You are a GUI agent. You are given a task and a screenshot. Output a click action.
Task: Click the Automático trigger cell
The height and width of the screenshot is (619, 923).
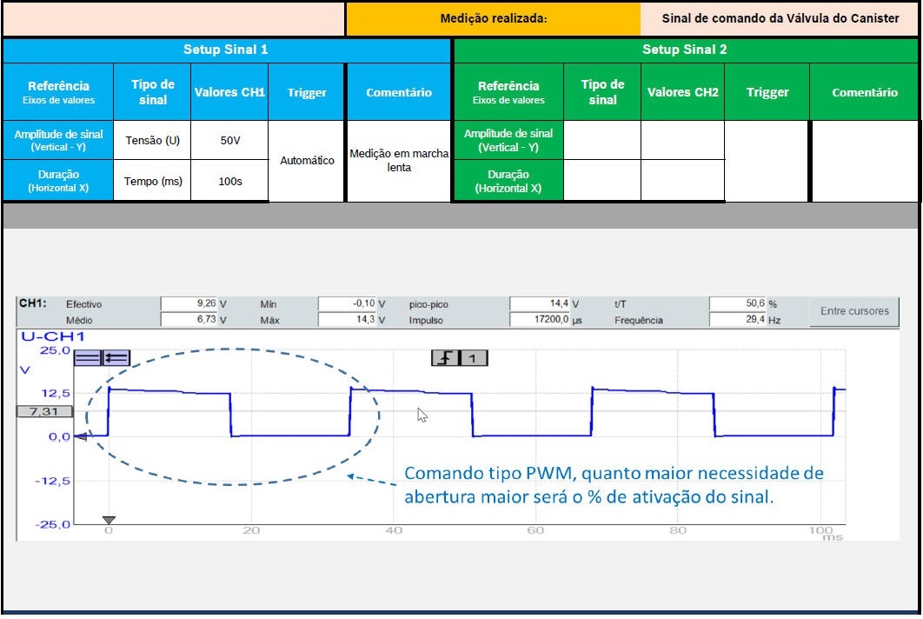[x=307, y=161]
